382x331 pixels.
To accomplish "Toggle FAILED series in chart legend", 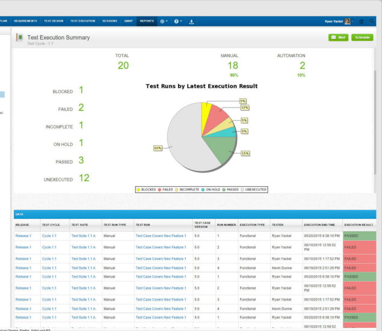I will point(167,189).
